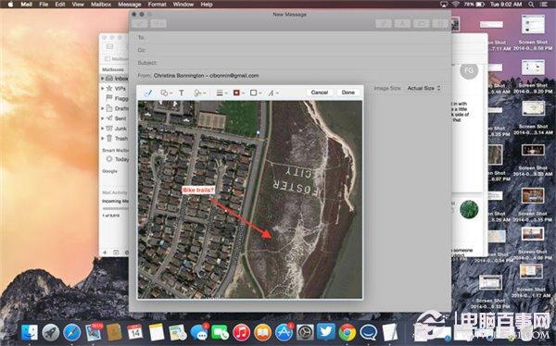Open the Junk mailbox in Mail sidebar
Image resolution: width=556 pixels, height=346 pixels.
[x=117, y=129]
